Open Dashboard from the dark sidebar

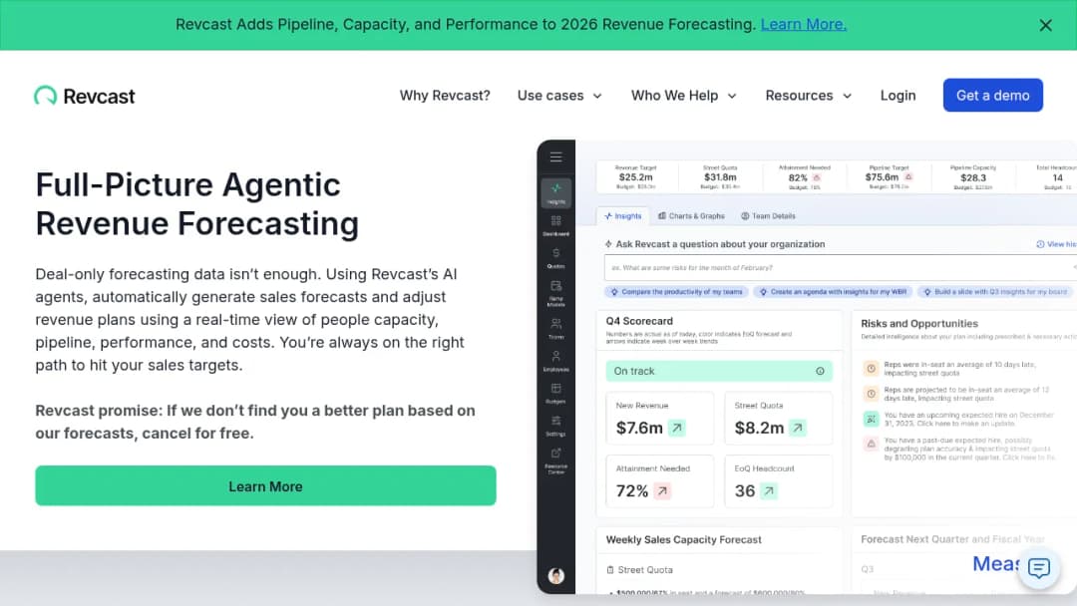[x=555, y=225]
